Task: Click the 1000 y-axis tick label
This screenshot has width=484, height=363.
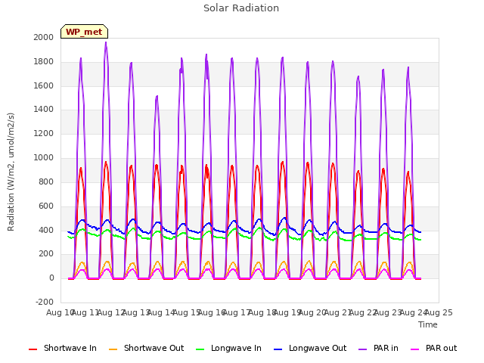Action: [44, 157]
